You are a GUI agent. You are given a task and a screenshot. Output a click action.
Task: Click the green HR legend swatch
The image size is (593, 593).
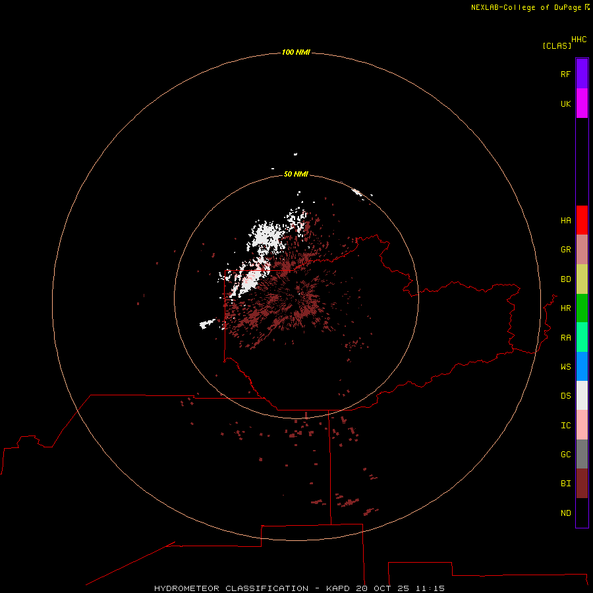click(582, 308)
